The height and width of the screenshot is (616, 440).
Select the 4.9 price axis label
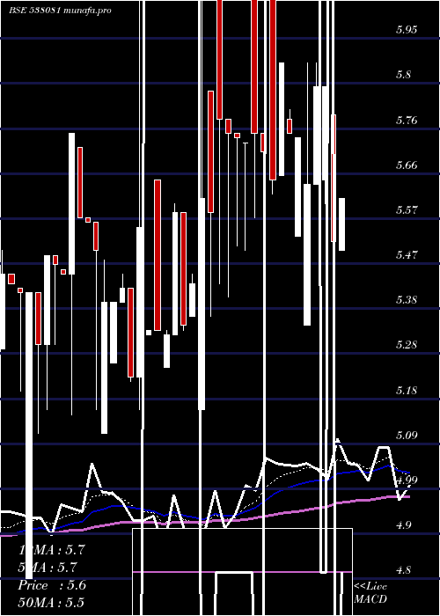[x=404, y=525]
